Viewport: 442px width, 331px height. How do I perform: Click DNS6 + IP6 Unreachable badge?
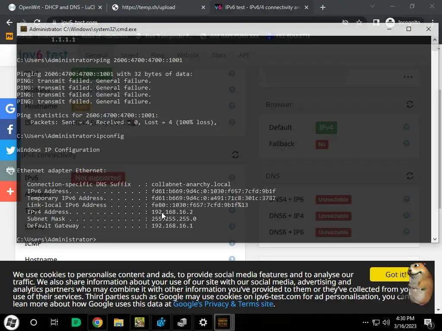pyautogui.click(x=333, y=232)
